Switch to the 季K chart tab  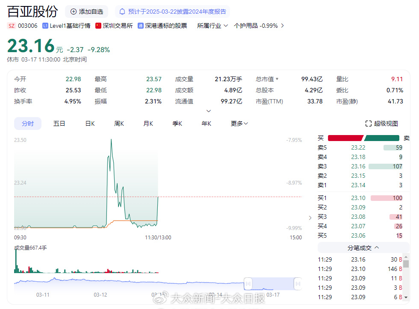(x=177, y=124)
